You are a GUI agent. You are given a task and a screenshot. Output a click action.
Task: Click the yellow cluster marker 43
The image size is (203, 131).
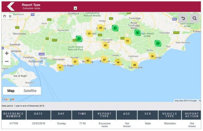coord(105,45)
